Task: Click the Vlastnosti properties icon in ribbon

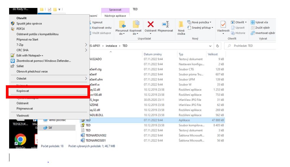Action: 223,24
